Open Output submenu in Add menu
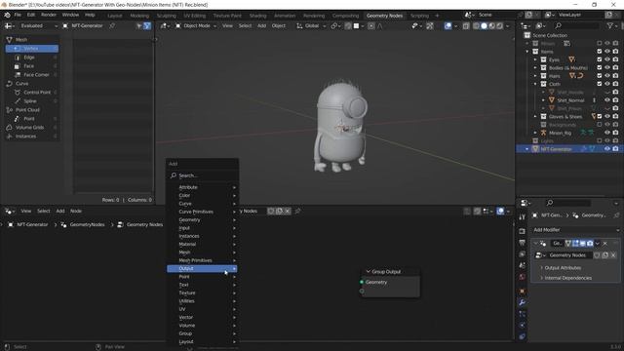 202,269
